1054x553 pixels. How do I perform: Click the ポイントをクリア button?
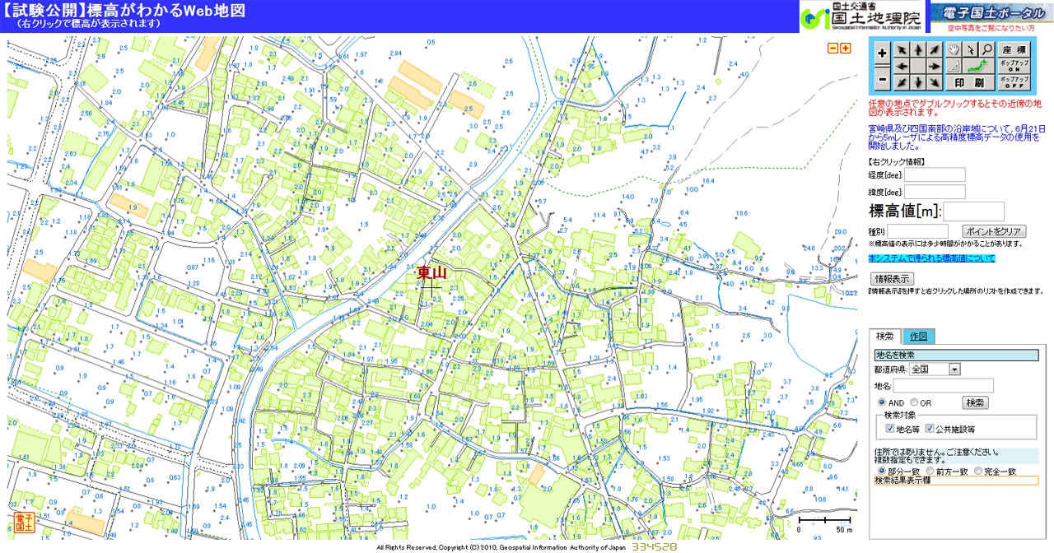point(994,231)
